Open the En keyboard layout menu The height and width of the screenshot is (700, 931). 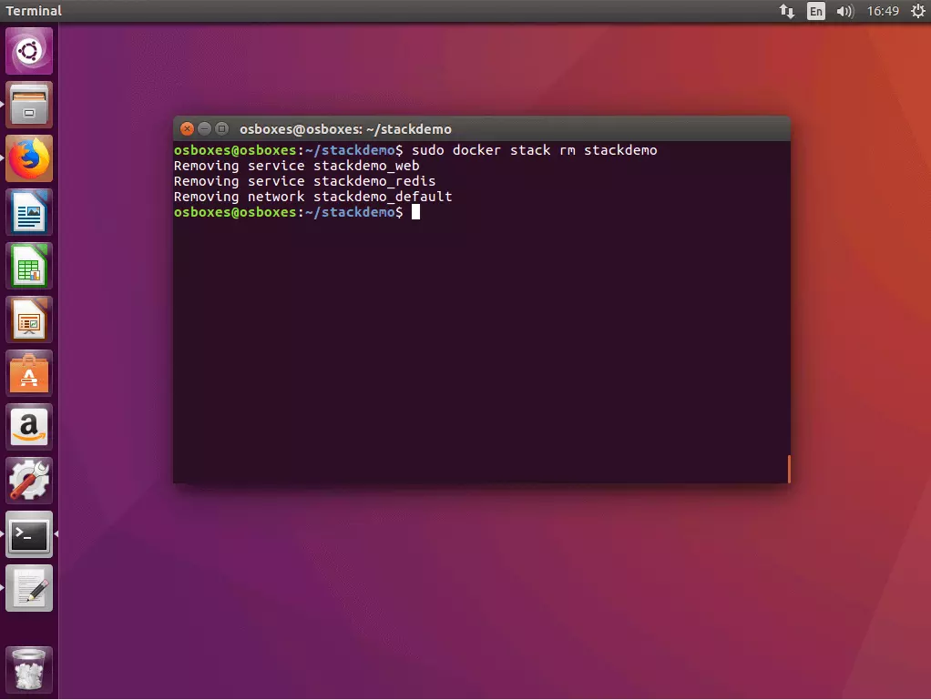click(x=816, y=11)
